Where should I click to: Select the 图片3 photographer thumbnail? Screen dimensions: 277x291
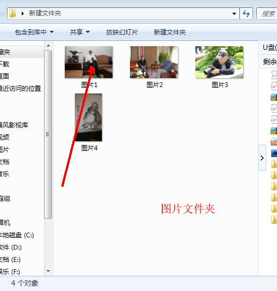tap(219, 62)
